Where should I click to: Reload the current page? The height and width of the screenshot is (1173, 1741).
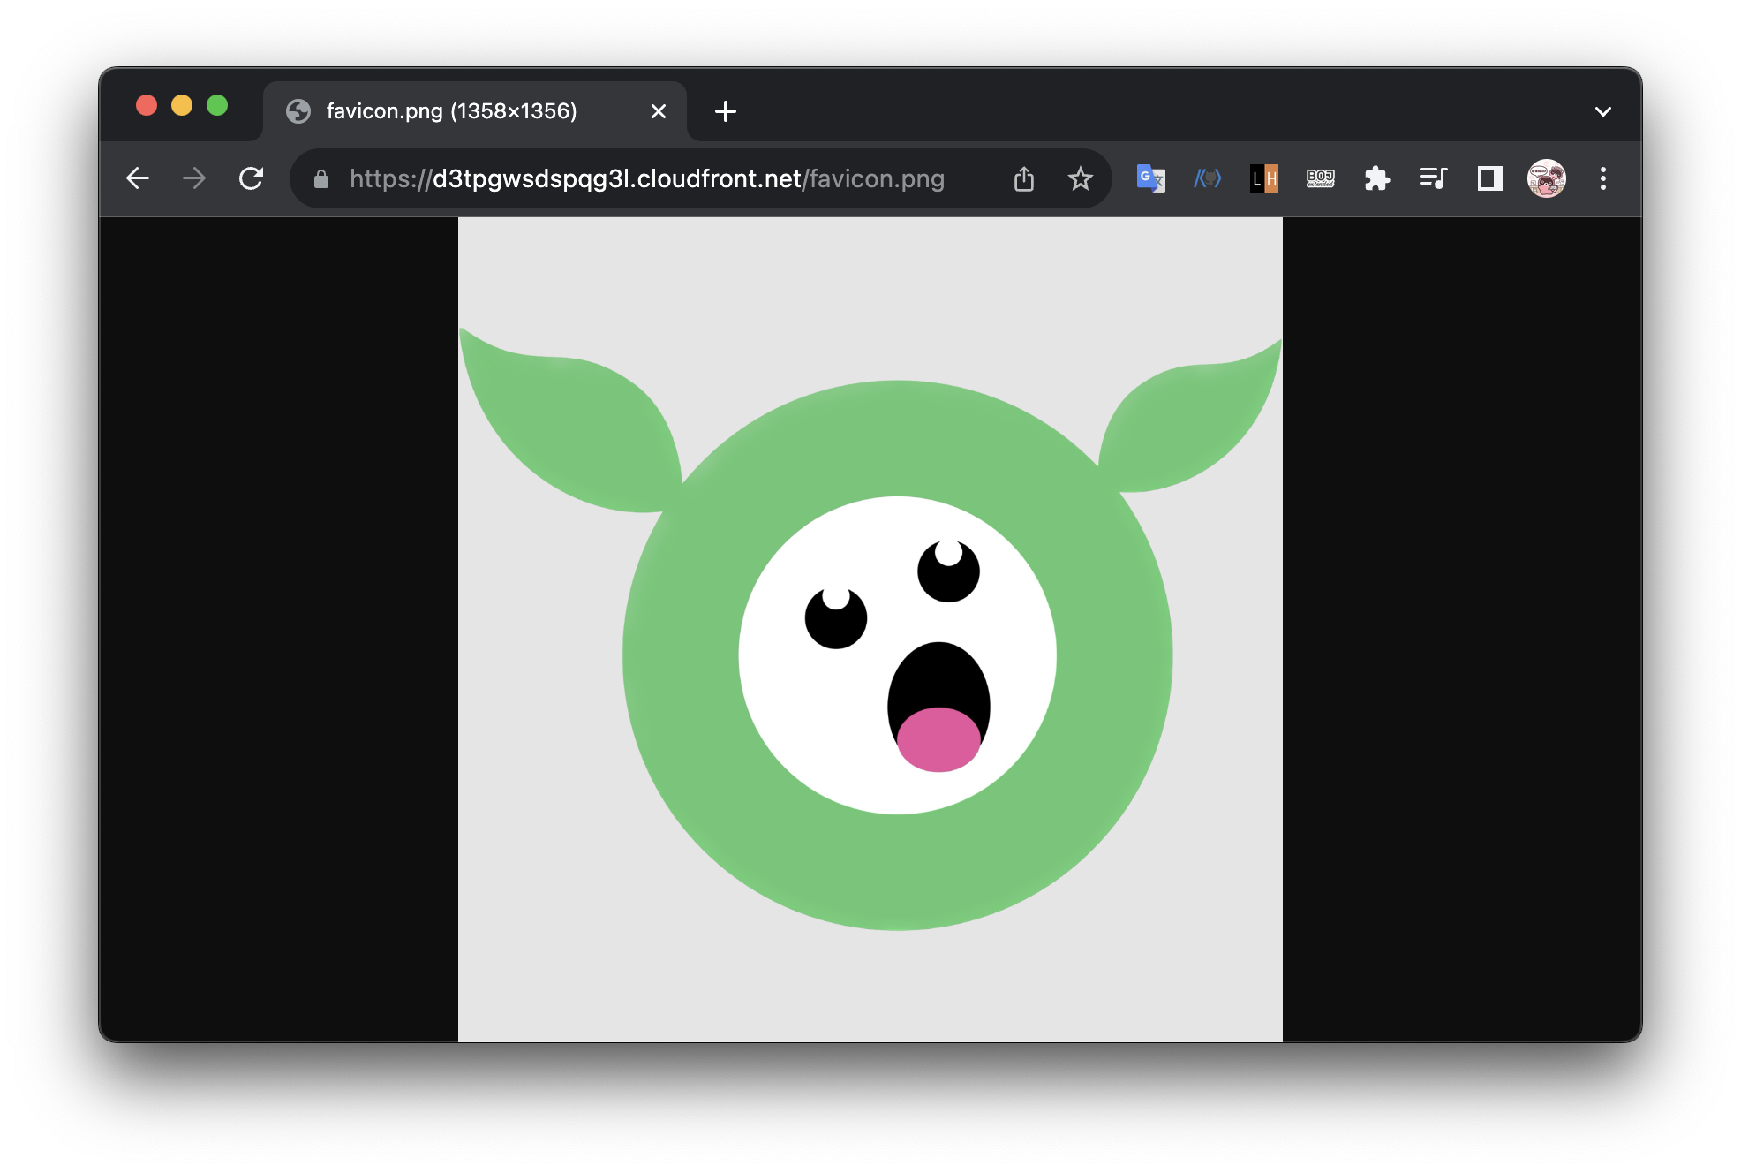point(252,178)
